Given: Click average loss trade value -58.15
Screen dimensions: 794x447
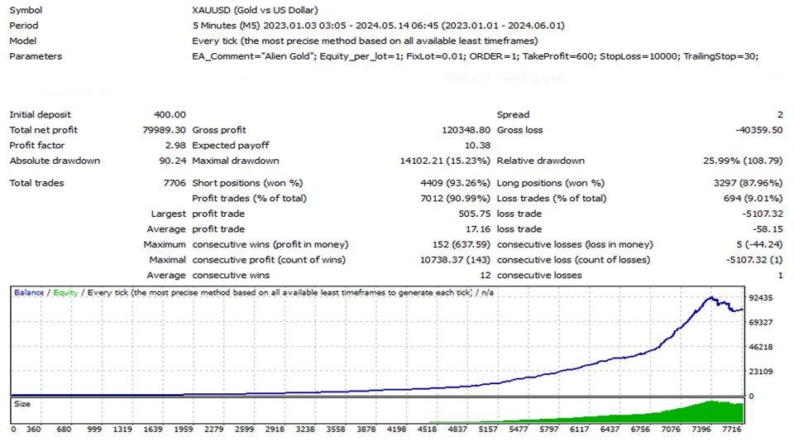Looking at the screenshot, I should coord(768,229).
